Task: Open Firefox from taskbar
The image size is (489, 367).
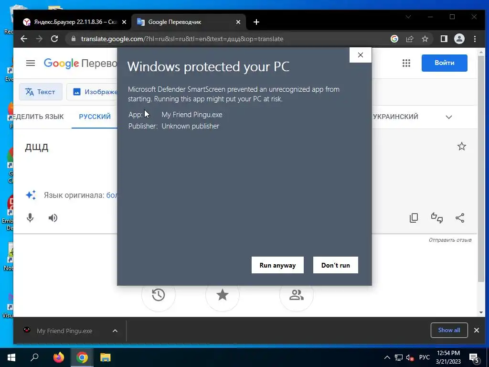Action: 59,357
